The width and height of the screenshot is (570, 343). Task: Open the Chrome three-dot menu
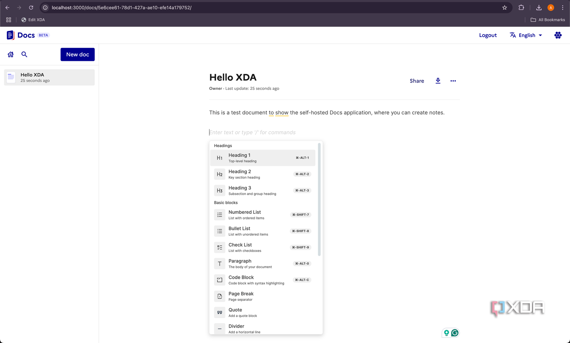(x=563, y=8)
